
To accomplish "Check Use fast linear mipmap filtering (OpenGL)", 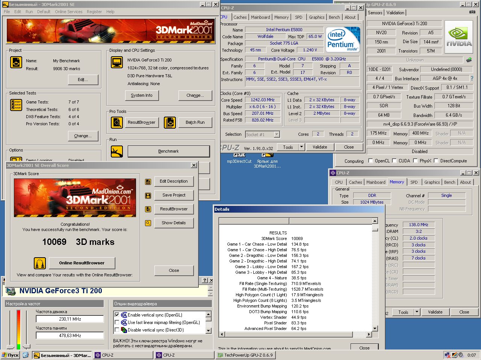I will [117, 322].
